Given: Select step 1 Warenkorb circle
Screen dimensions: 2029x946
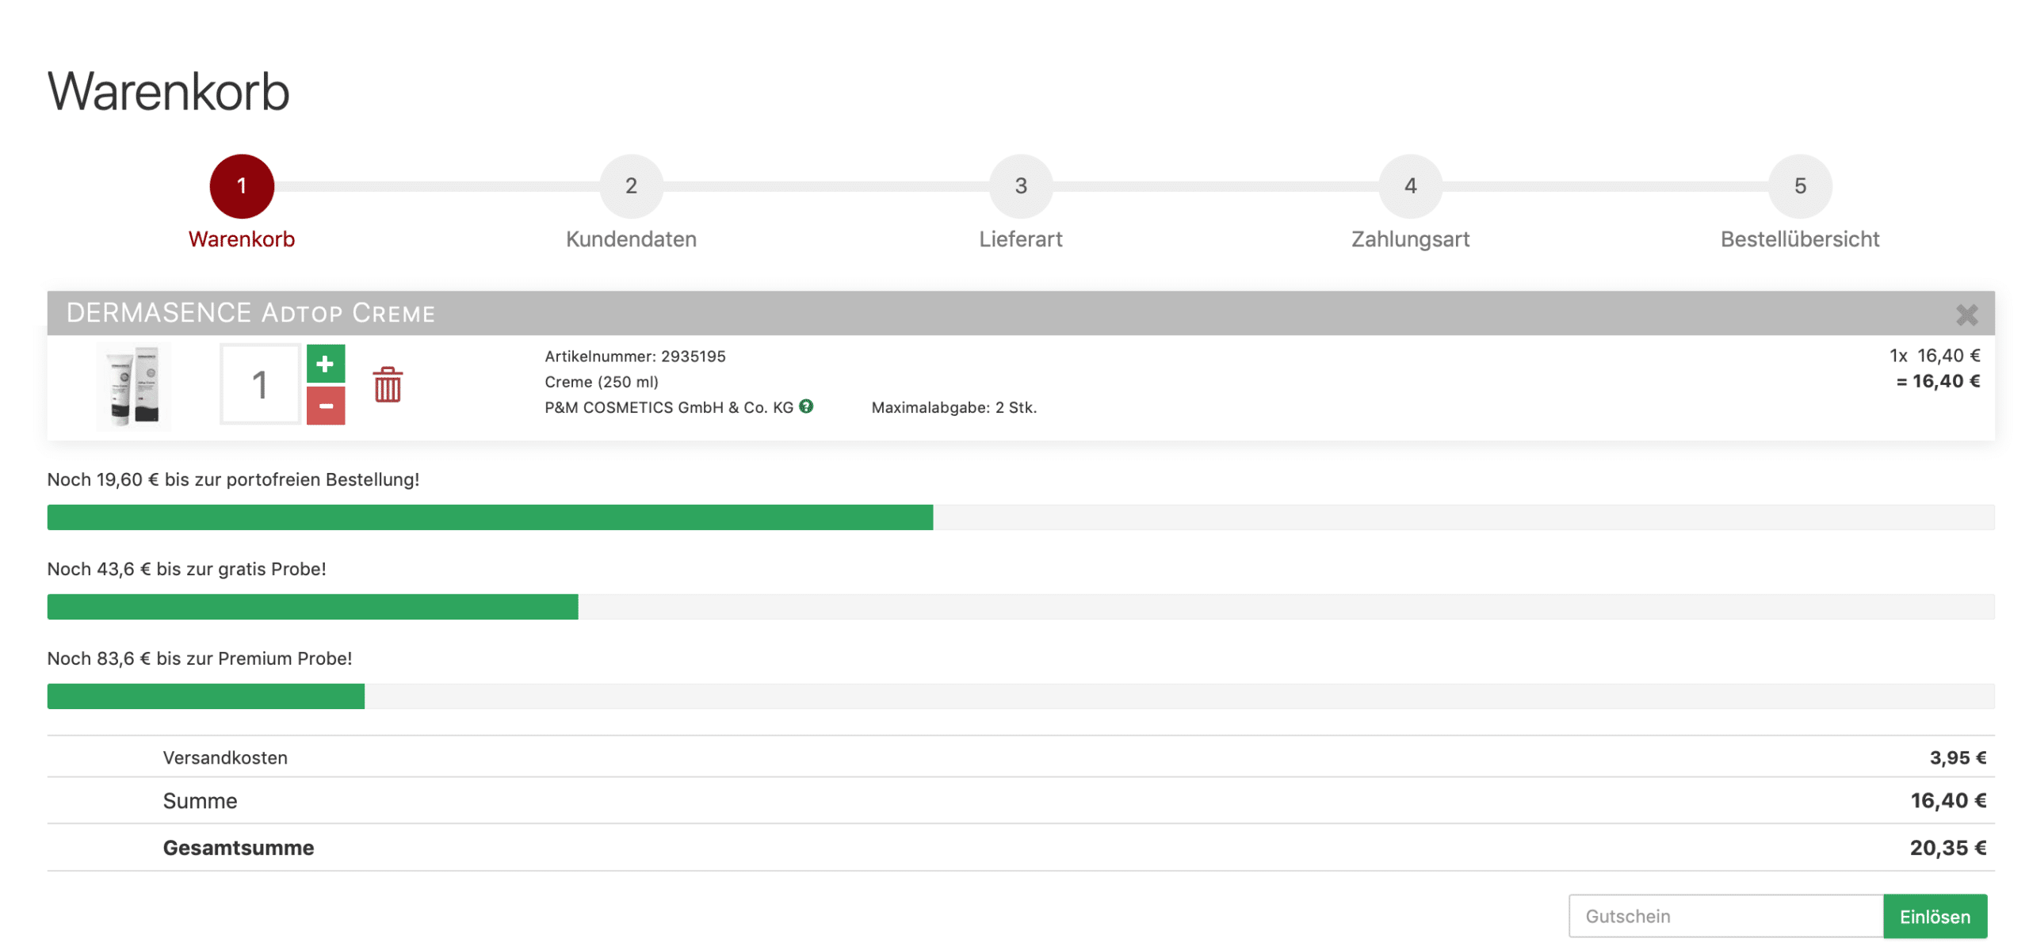Looking at the screenshot, I should click(x=240, y=185).
